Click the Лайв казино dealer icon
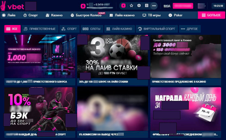 [x=111, y=15]
